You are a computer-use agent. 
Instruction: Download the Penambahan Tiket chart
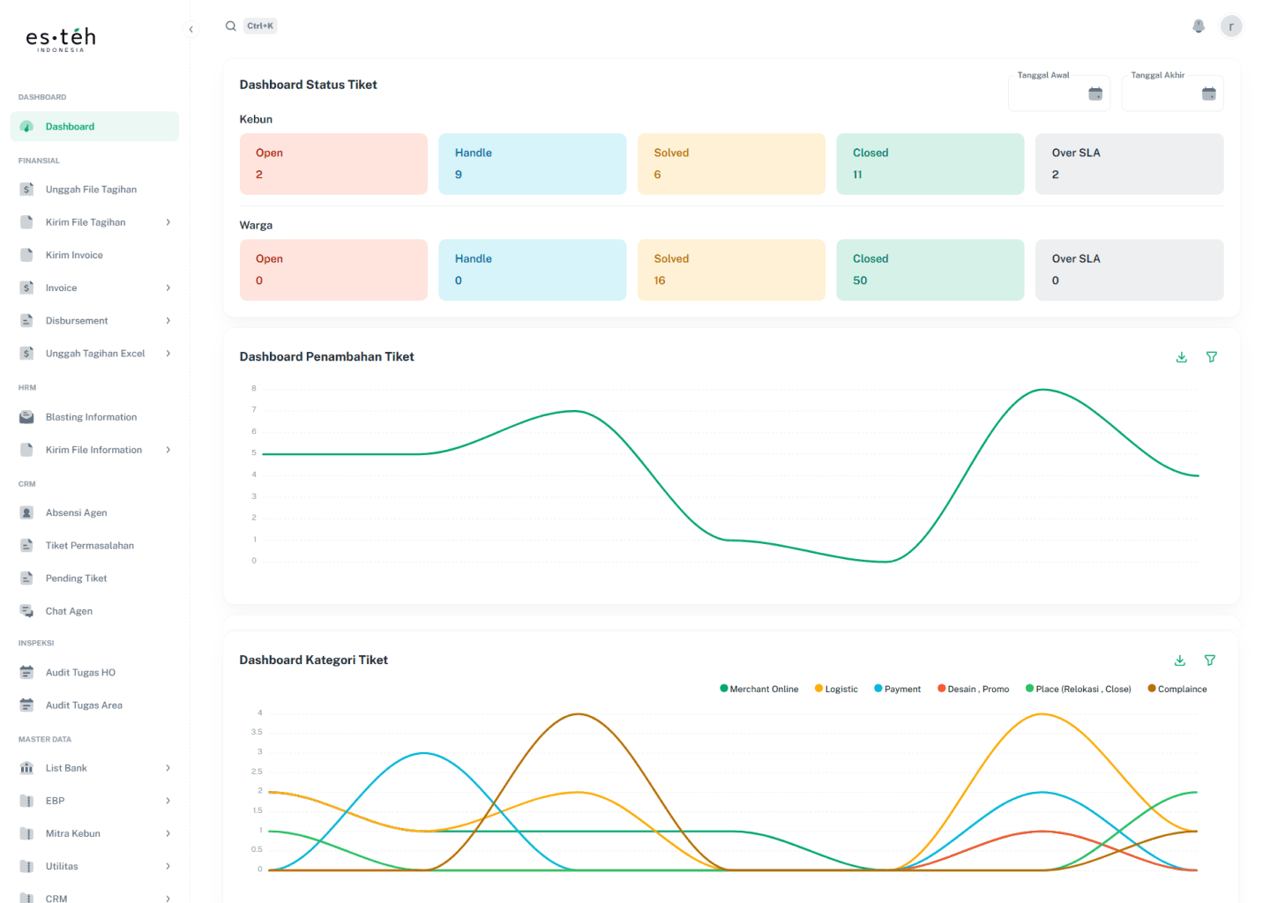click(x=1181, y=357)
